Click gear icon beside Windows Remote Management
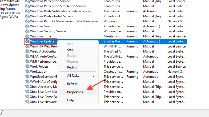 [27, 21]
